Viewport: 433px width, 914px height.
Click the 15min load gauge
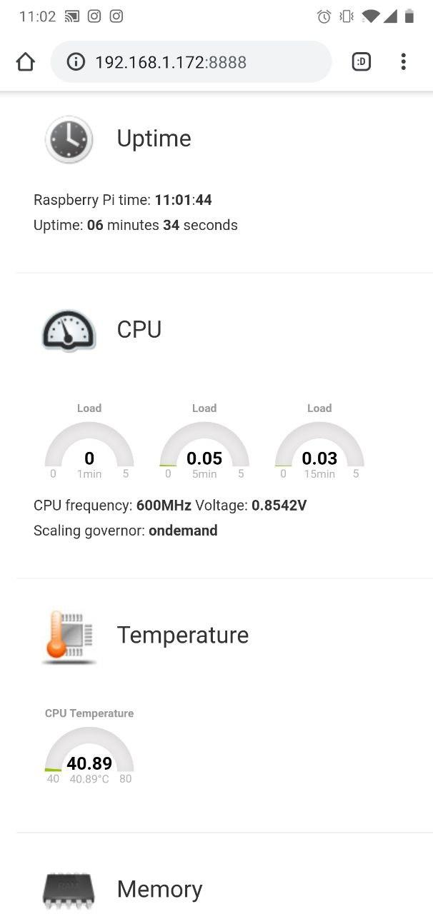click(x=319, y=450)
